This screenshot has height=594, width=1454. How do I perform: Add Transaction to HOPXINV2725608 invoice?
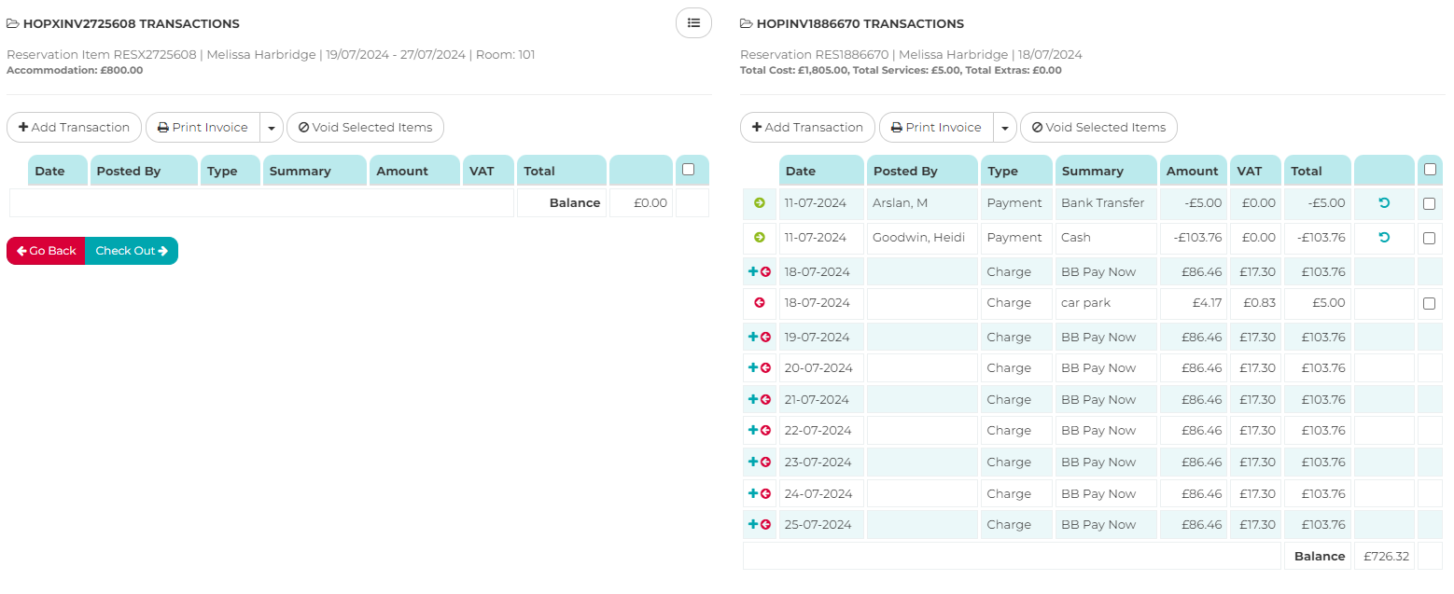(74, 128)
